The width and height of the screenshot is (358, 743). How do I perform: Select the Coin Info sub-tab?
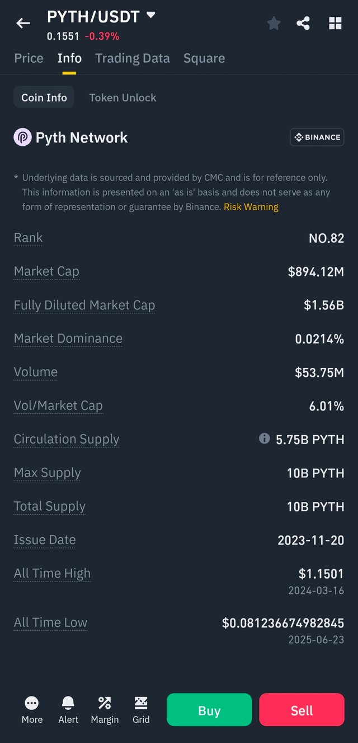(x=44, y=98)
